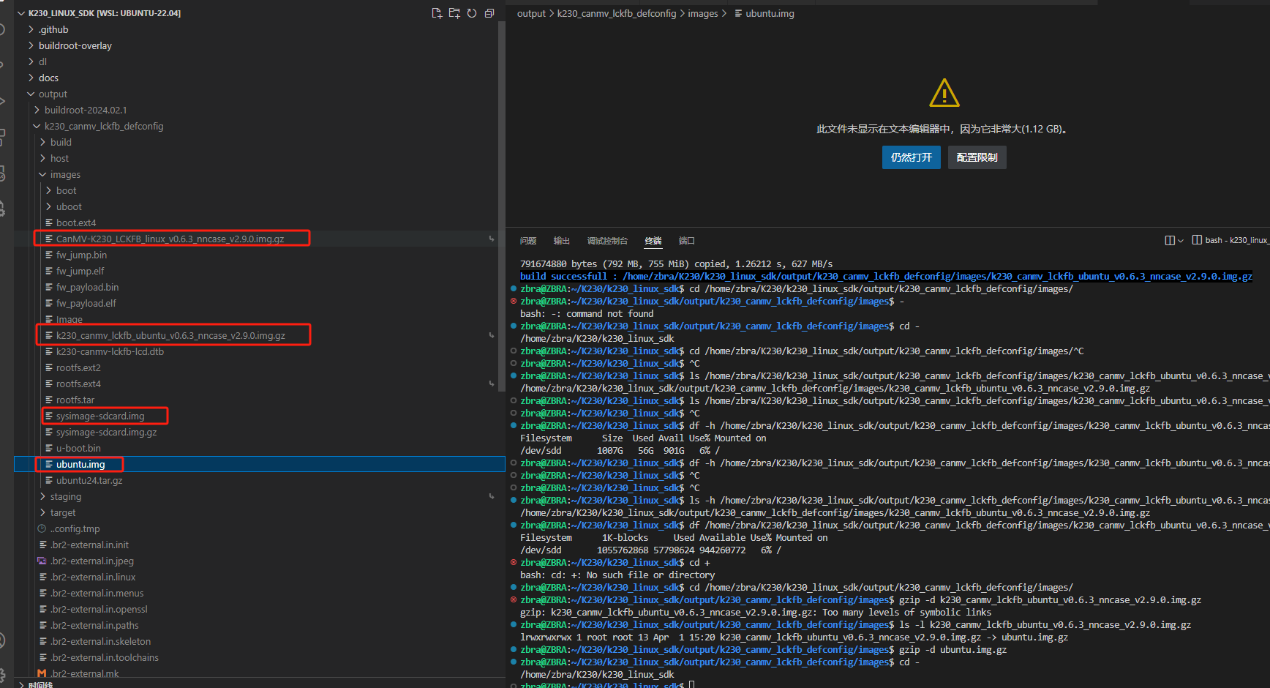Viewport: 1270px width, 688px height.
Task: Click the output breadcrumb segment
Action: pyautogui.click(x=531, y=13)
